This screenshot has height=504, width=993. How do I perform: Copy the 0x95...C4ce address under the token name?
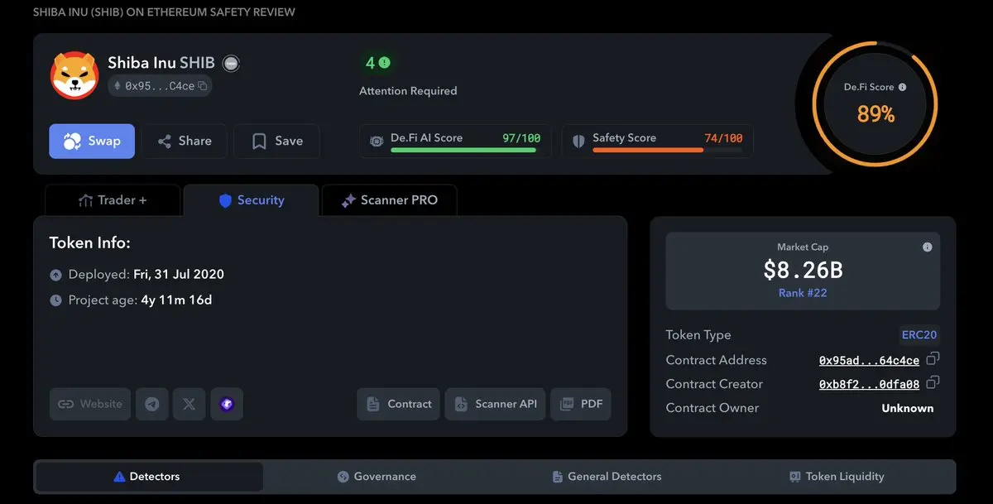pos(203,85)
